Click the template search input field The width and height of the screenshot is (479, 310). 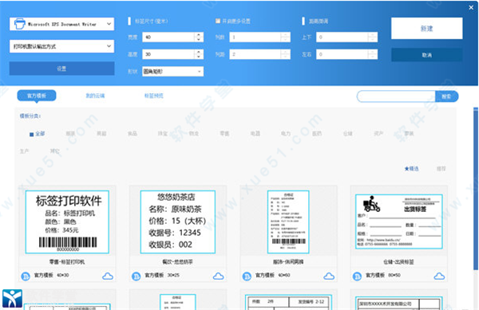click(x=396, y=96)
